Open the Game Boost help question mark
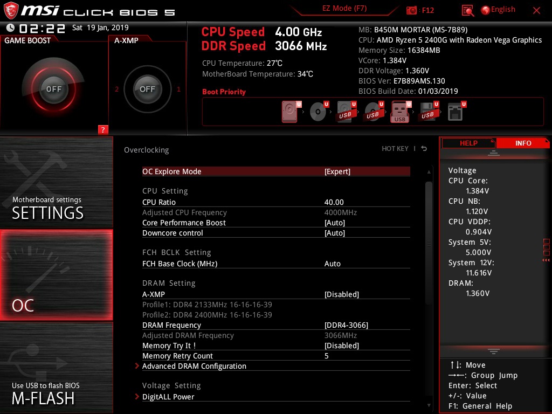The width and height of the screenshot is (552, 414). (103, 130)
